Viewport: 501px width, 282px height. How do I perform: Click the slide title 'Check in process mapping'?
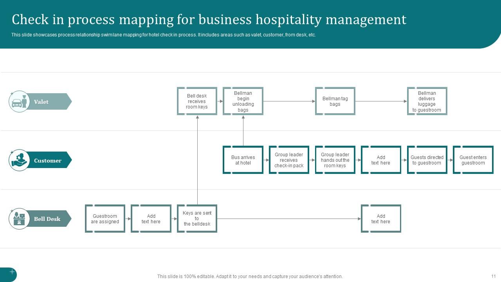(x=209, y=19)
